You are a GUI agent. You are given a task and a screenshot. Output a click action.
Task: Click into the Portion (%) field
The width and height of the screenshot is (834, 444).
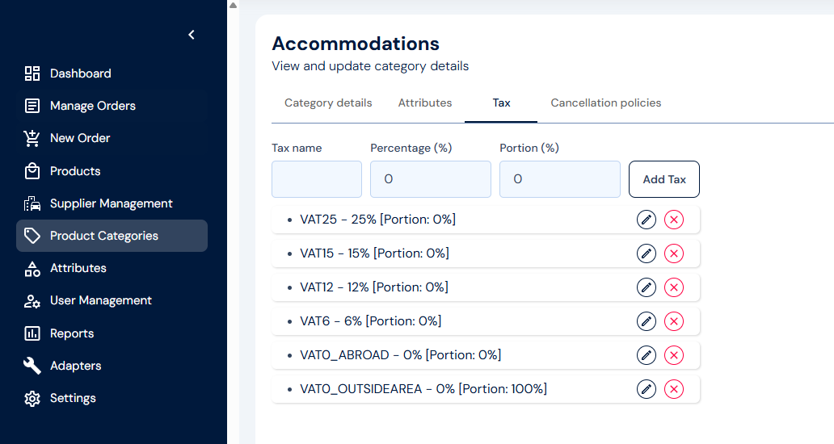[x=560, y=179]
